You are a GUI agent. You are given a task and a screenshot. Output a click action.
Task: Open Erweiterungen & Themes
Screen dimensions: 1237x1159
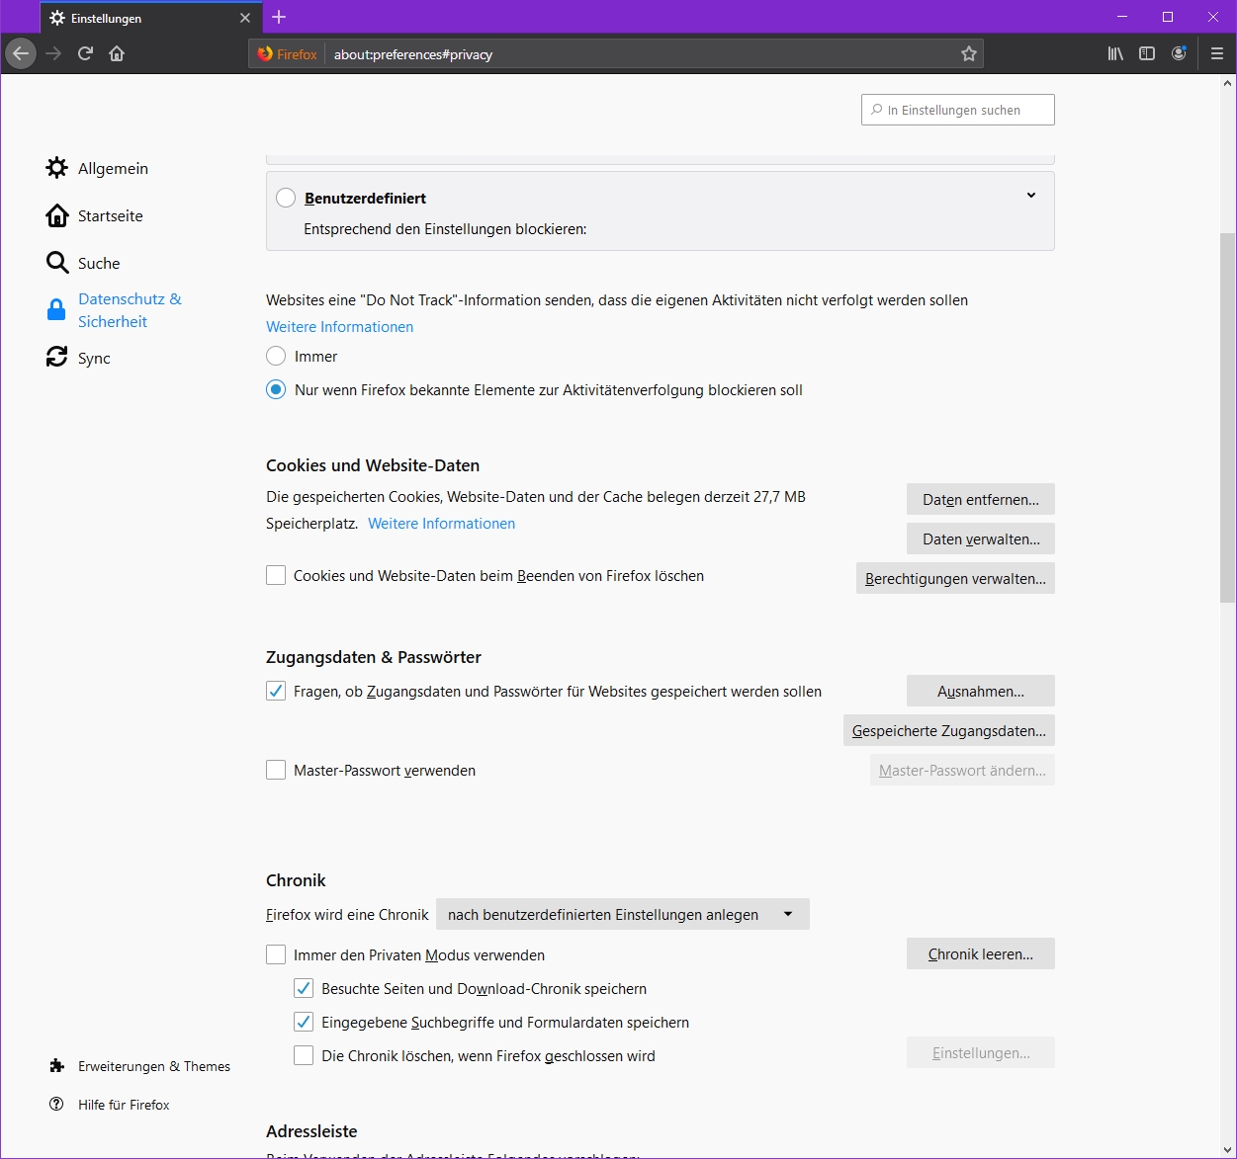(139, 1066)
